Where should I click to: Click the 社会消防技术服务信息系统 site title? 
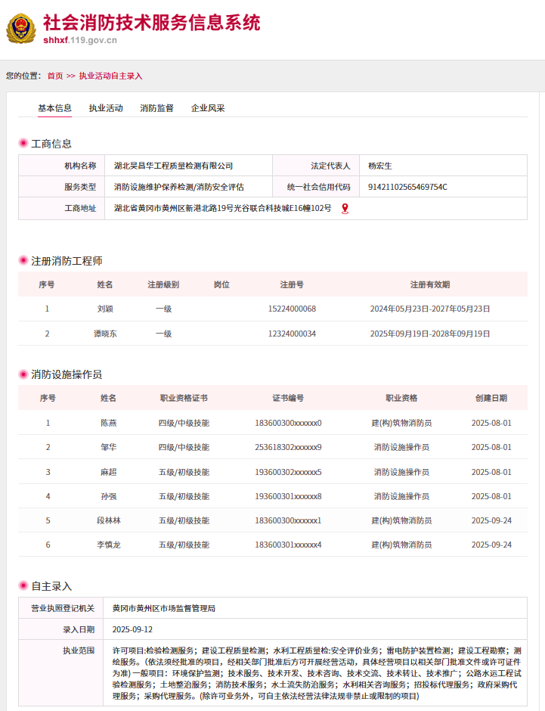(151, 22)
